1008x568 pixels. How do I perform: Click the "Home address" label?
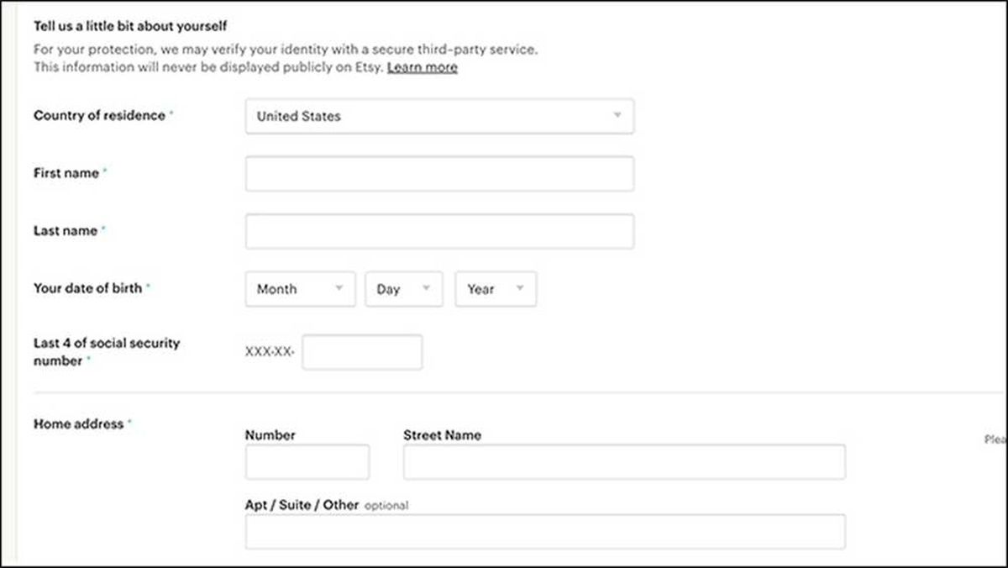click(78, 424)
